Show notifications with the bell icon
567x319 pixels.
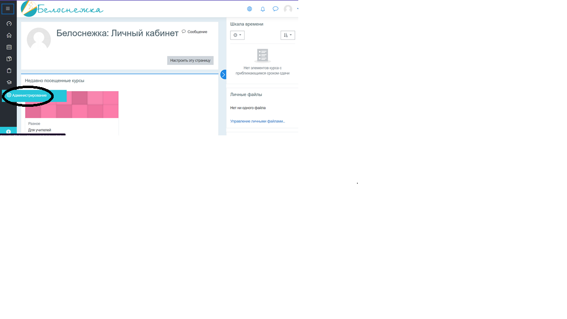pos(263,9)
